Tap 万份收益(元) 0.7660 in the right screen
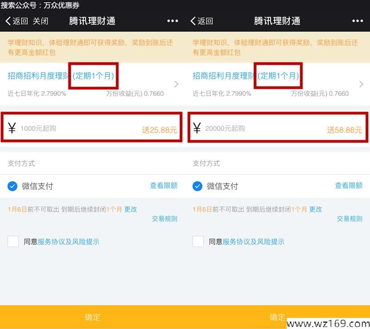The image size is (370, 329). click(320, 93)
